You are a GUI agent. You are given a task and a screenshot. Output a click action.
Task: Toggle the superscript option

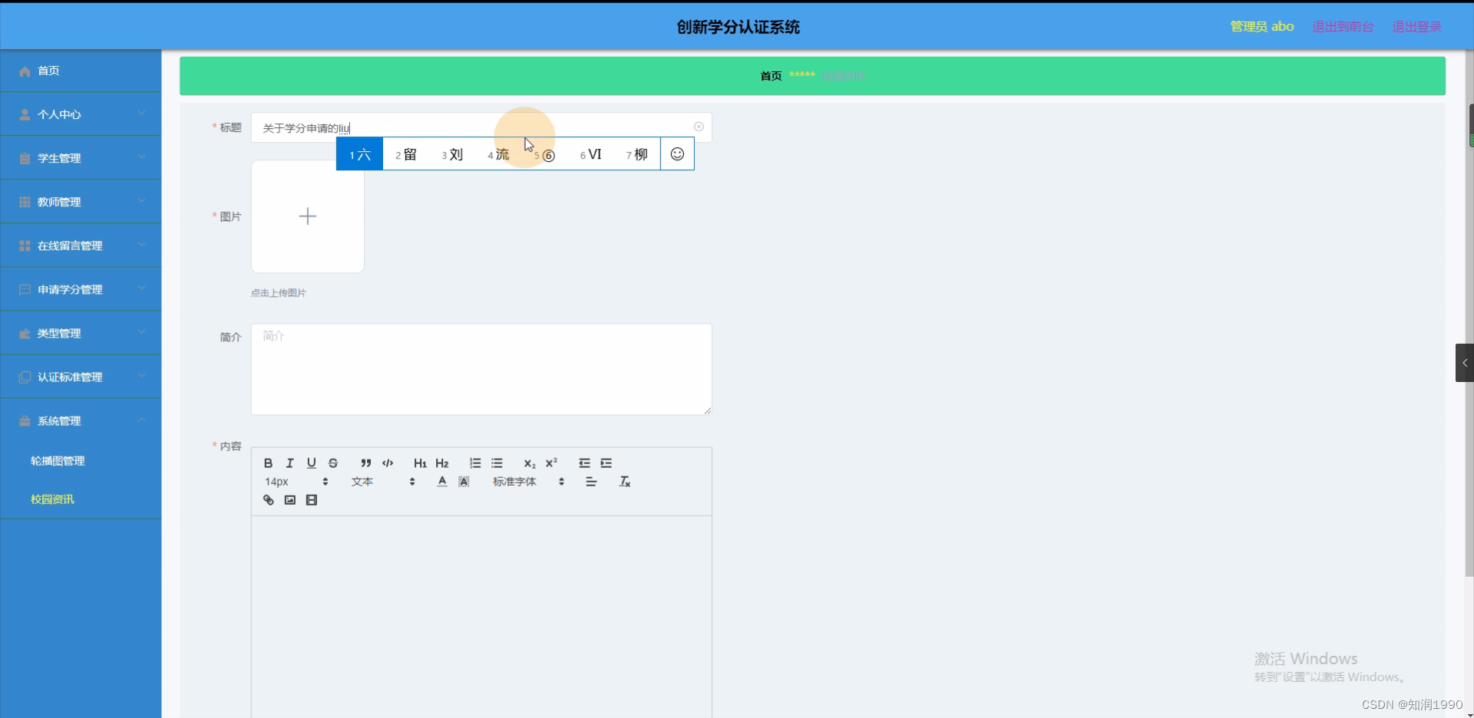(551, 463)
